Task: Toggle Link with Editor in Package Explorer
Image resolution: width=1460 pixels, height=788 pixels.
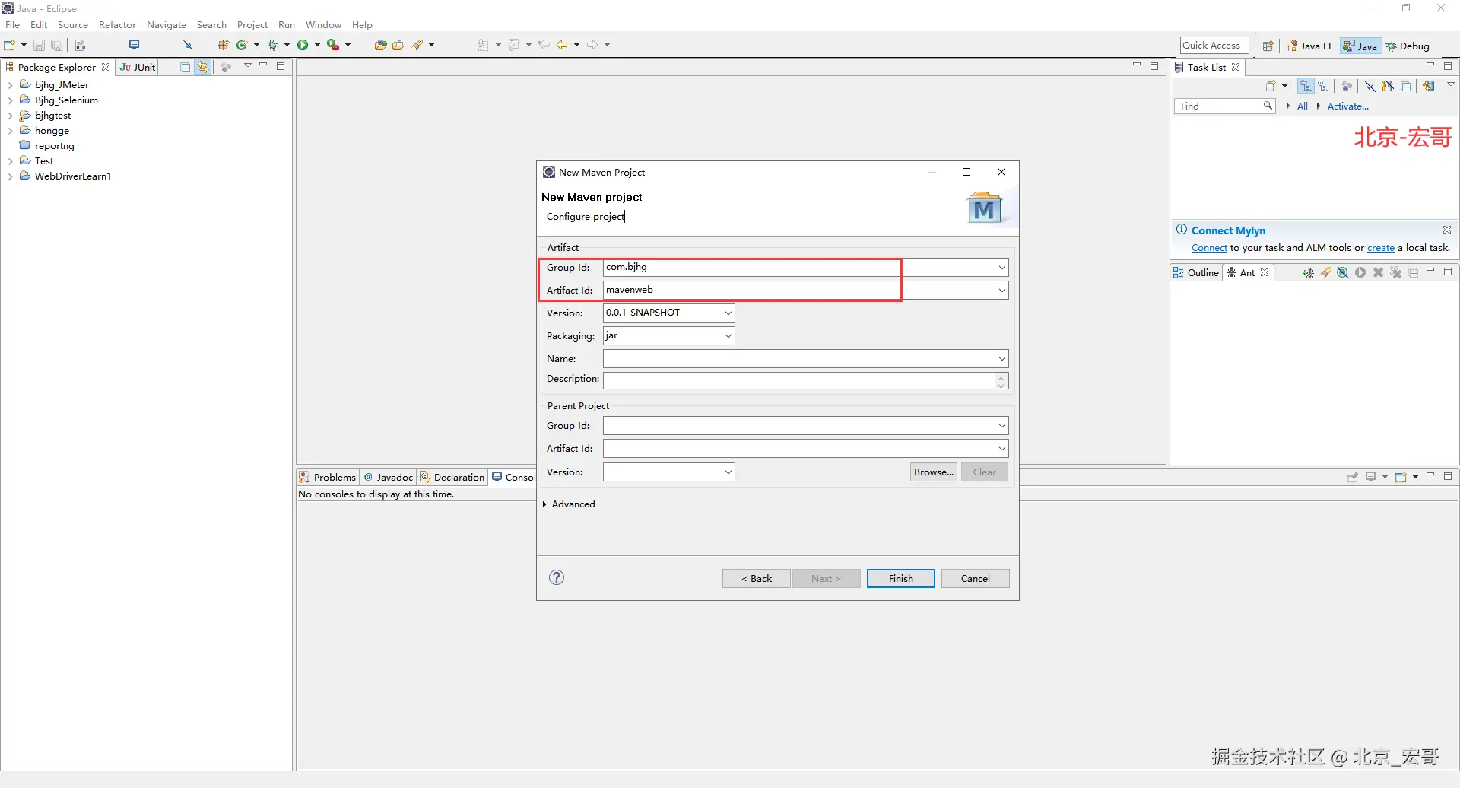Action: [x=203, y=68]
